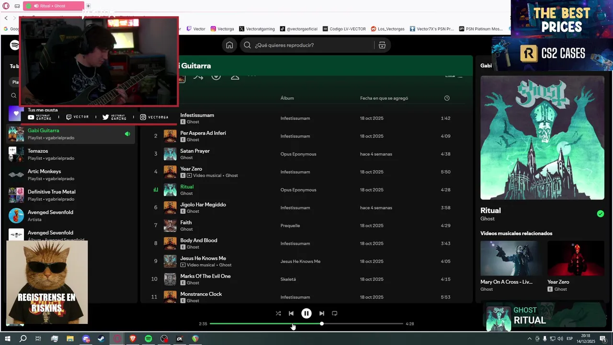This screenshot has width=613, height=345.
Task: Switch to the Ritual • Ghost browser tab
Action: (x=54, y=6)
